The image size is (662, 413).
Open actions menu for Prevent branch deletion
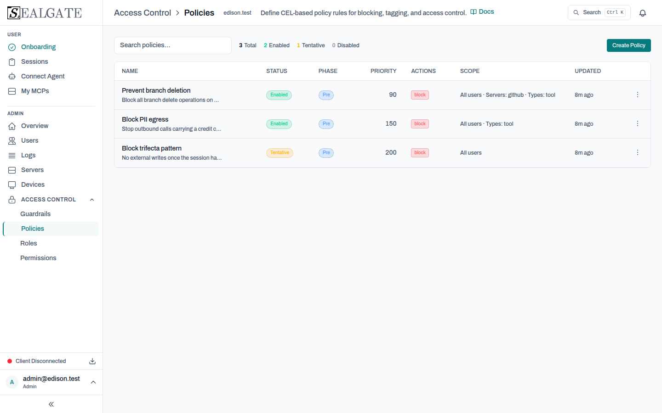(638, 95)
